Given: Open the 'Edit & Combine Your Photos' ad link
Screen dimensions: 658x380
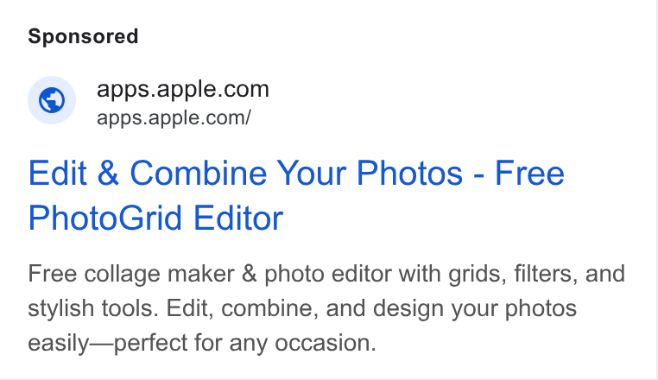Looking at the screenshot, I should [296, 195].
